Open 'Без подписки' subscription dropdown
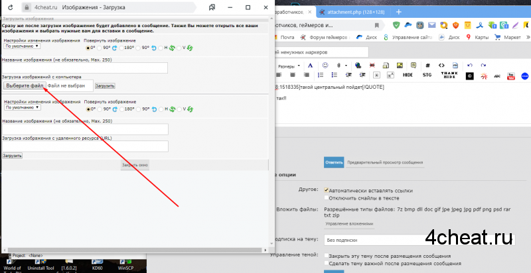The width and height of the screenshot is (531, 273). 419,241
